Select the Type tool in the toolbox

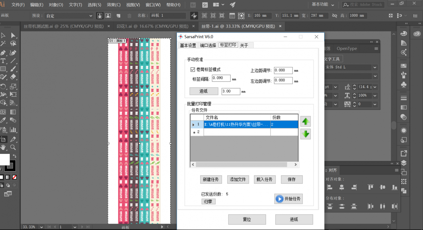click(3, 61)
